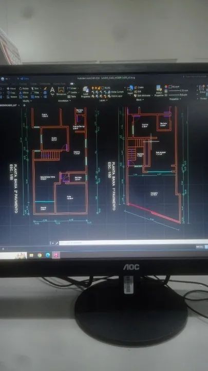
Task: Click Create block tool
Action: [139, 88]
